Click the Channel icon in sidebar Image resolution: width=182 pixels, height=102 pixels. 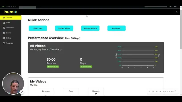(4, 33)
